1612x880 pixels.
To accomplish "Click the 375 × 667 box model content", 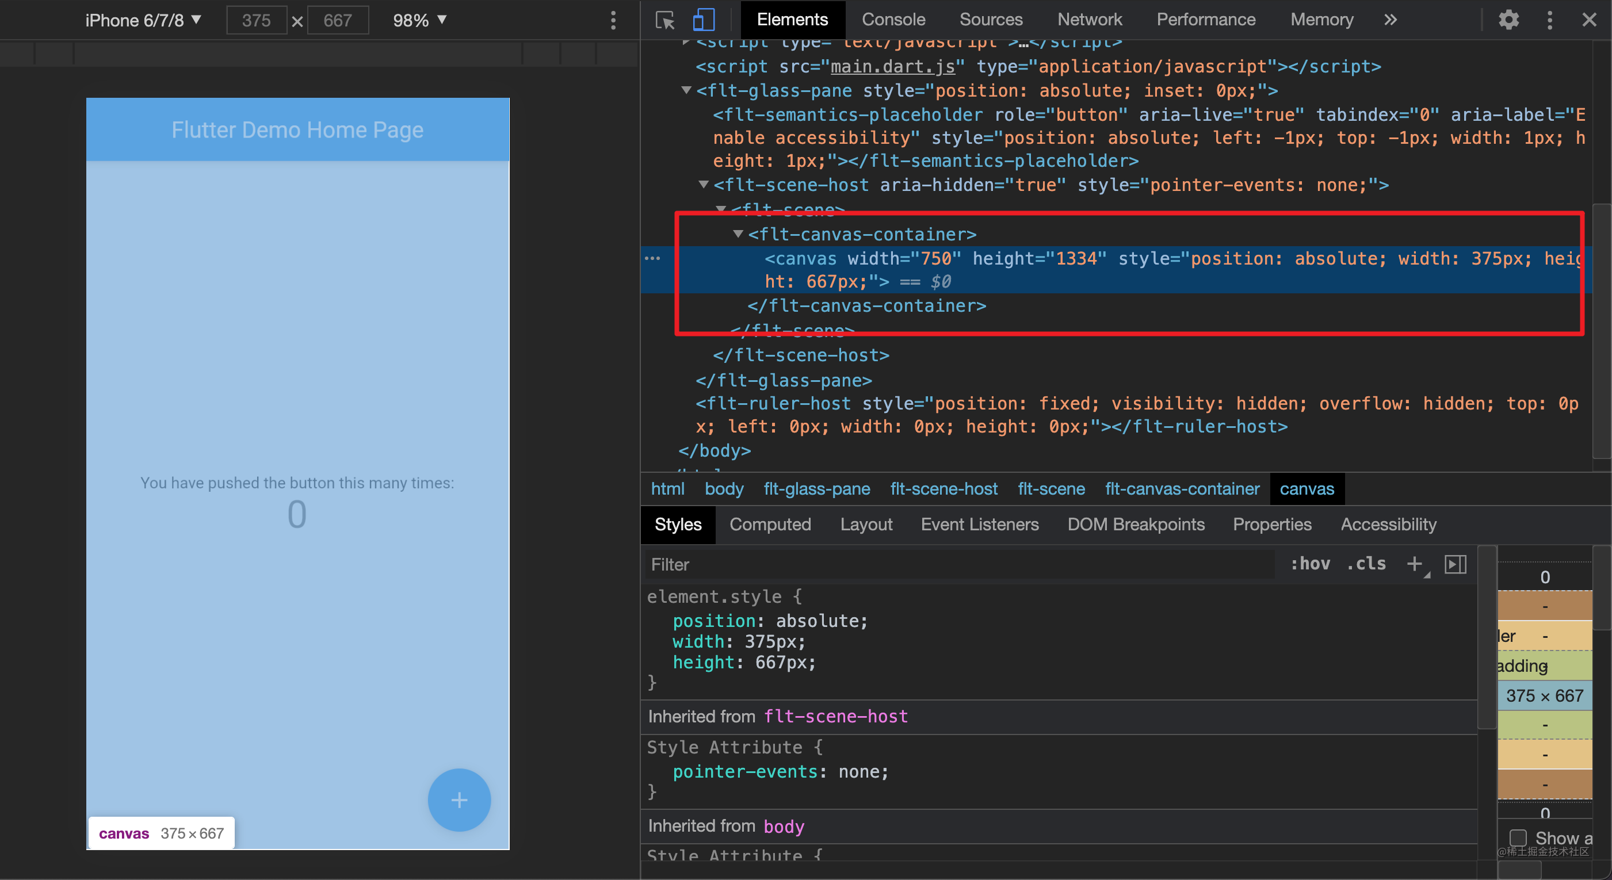I will pyautogui.click(x=1545, y=695).
